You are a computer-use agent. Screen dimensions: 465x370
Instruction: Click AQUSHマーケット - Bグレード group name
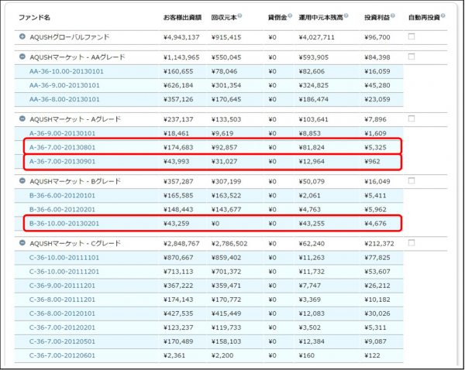75,181
